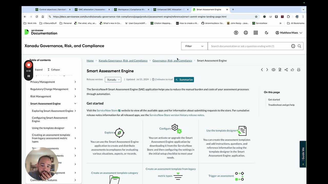Open the apps grid icon

pyautogui.click(x=255, y=33)
